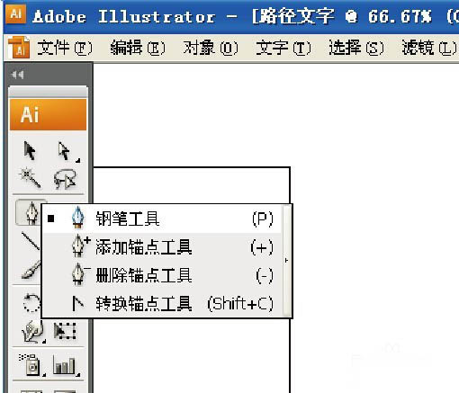Select the black arrow Selection tool
The image size is (459, 393).
coord(30,150)
